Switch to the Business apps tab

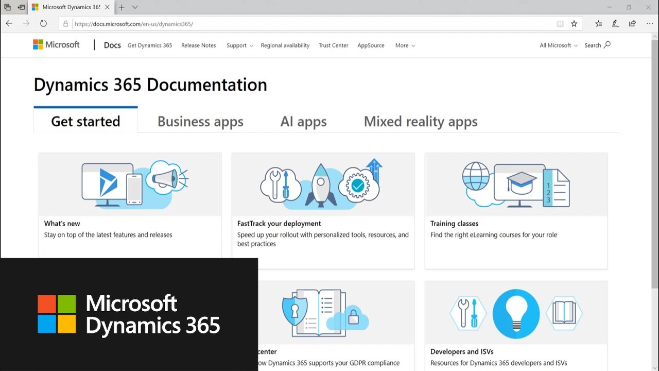tap(200, 122)
